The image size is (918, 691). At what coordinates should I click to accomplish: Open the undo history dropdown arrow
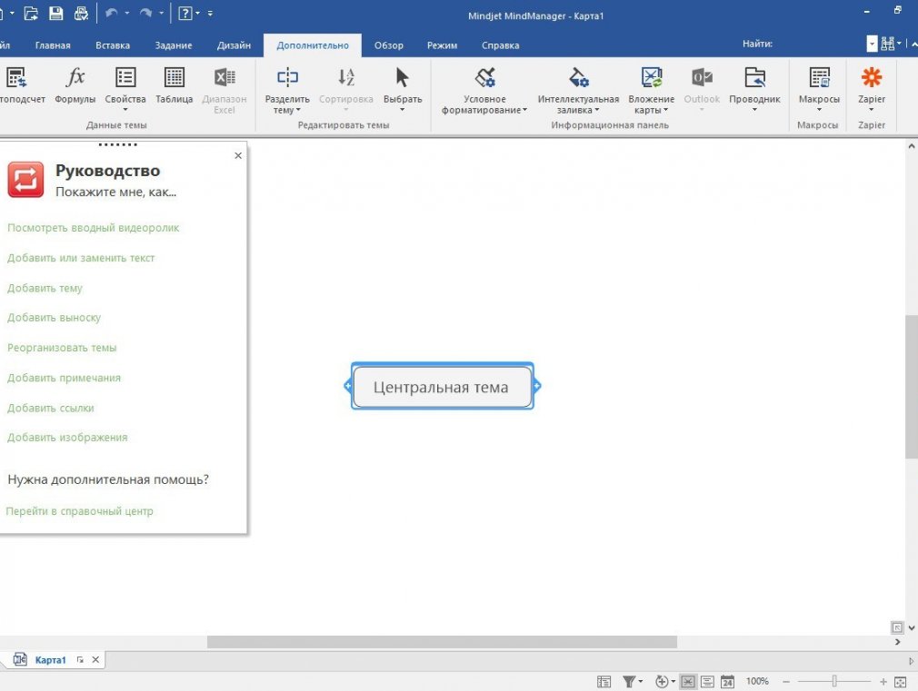(x=127, y=13)
